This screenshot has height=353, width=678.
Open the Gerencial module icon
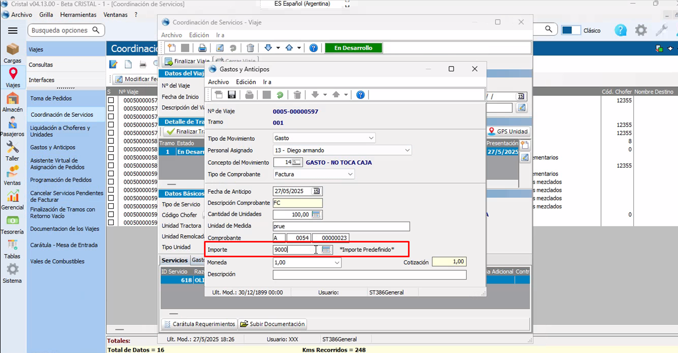pyautogui.click(x=13, y=201)
